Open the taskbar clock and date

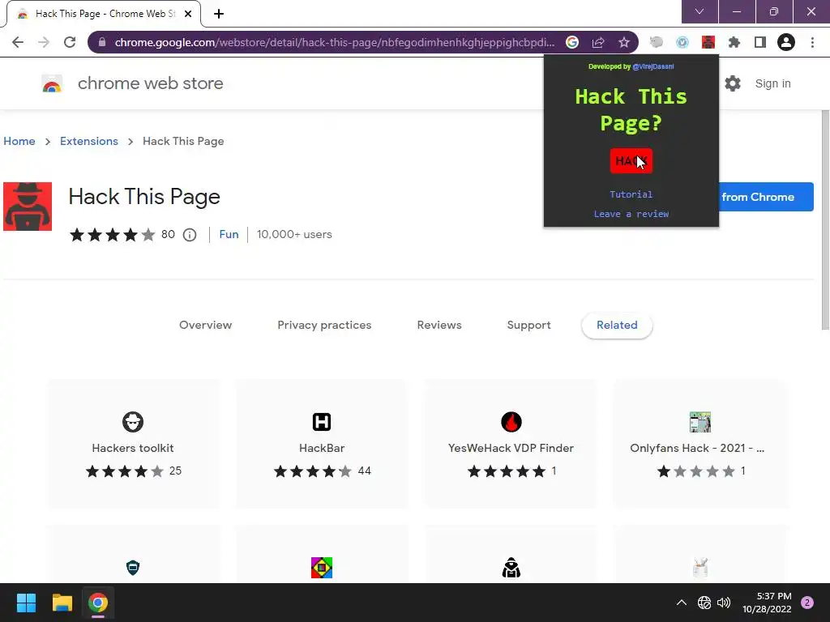(767, 603)
